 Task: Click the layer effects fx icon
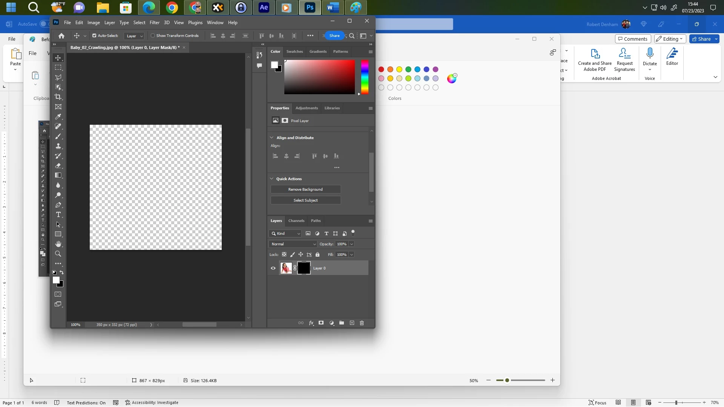pos(311,323)
